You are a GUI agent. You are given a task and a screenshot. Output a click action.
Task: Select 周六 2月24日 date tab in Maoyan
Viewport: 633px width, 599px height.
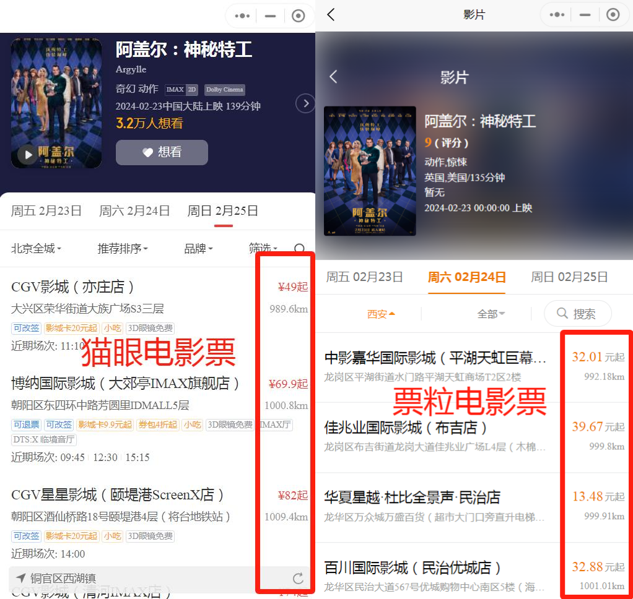click(x=134, y=210)
